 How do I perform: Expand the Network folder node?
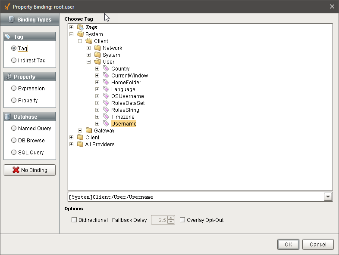(89, 48)
